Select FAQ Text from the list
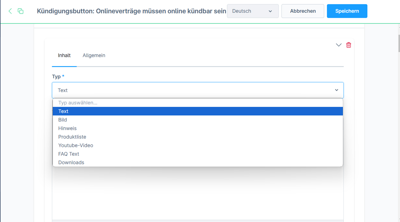This screenshot has width=400, height=222. (69, 154)
